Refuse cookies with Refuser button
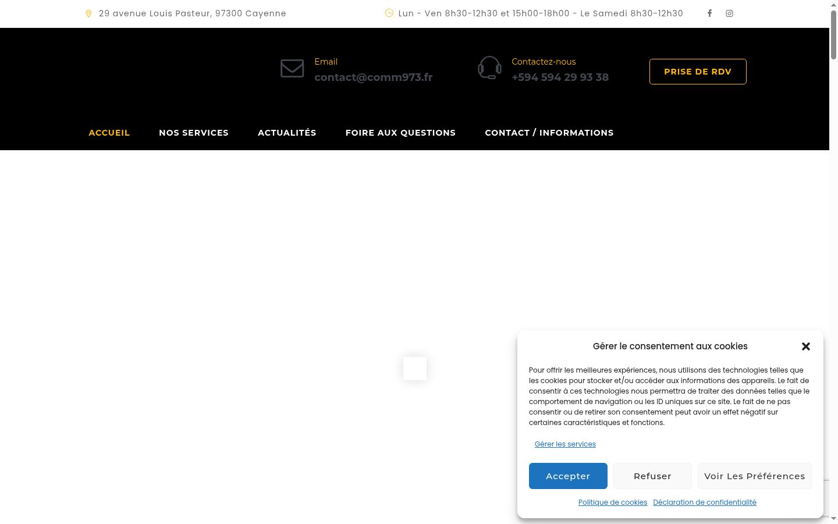Screen dimensions: 838x524 pyautogui.click(x=652, y=476)
